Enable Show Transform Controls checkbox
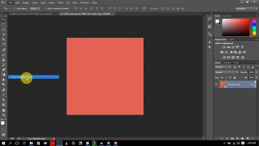This screenshot has height=146, width=259. [x=45, y=9]
